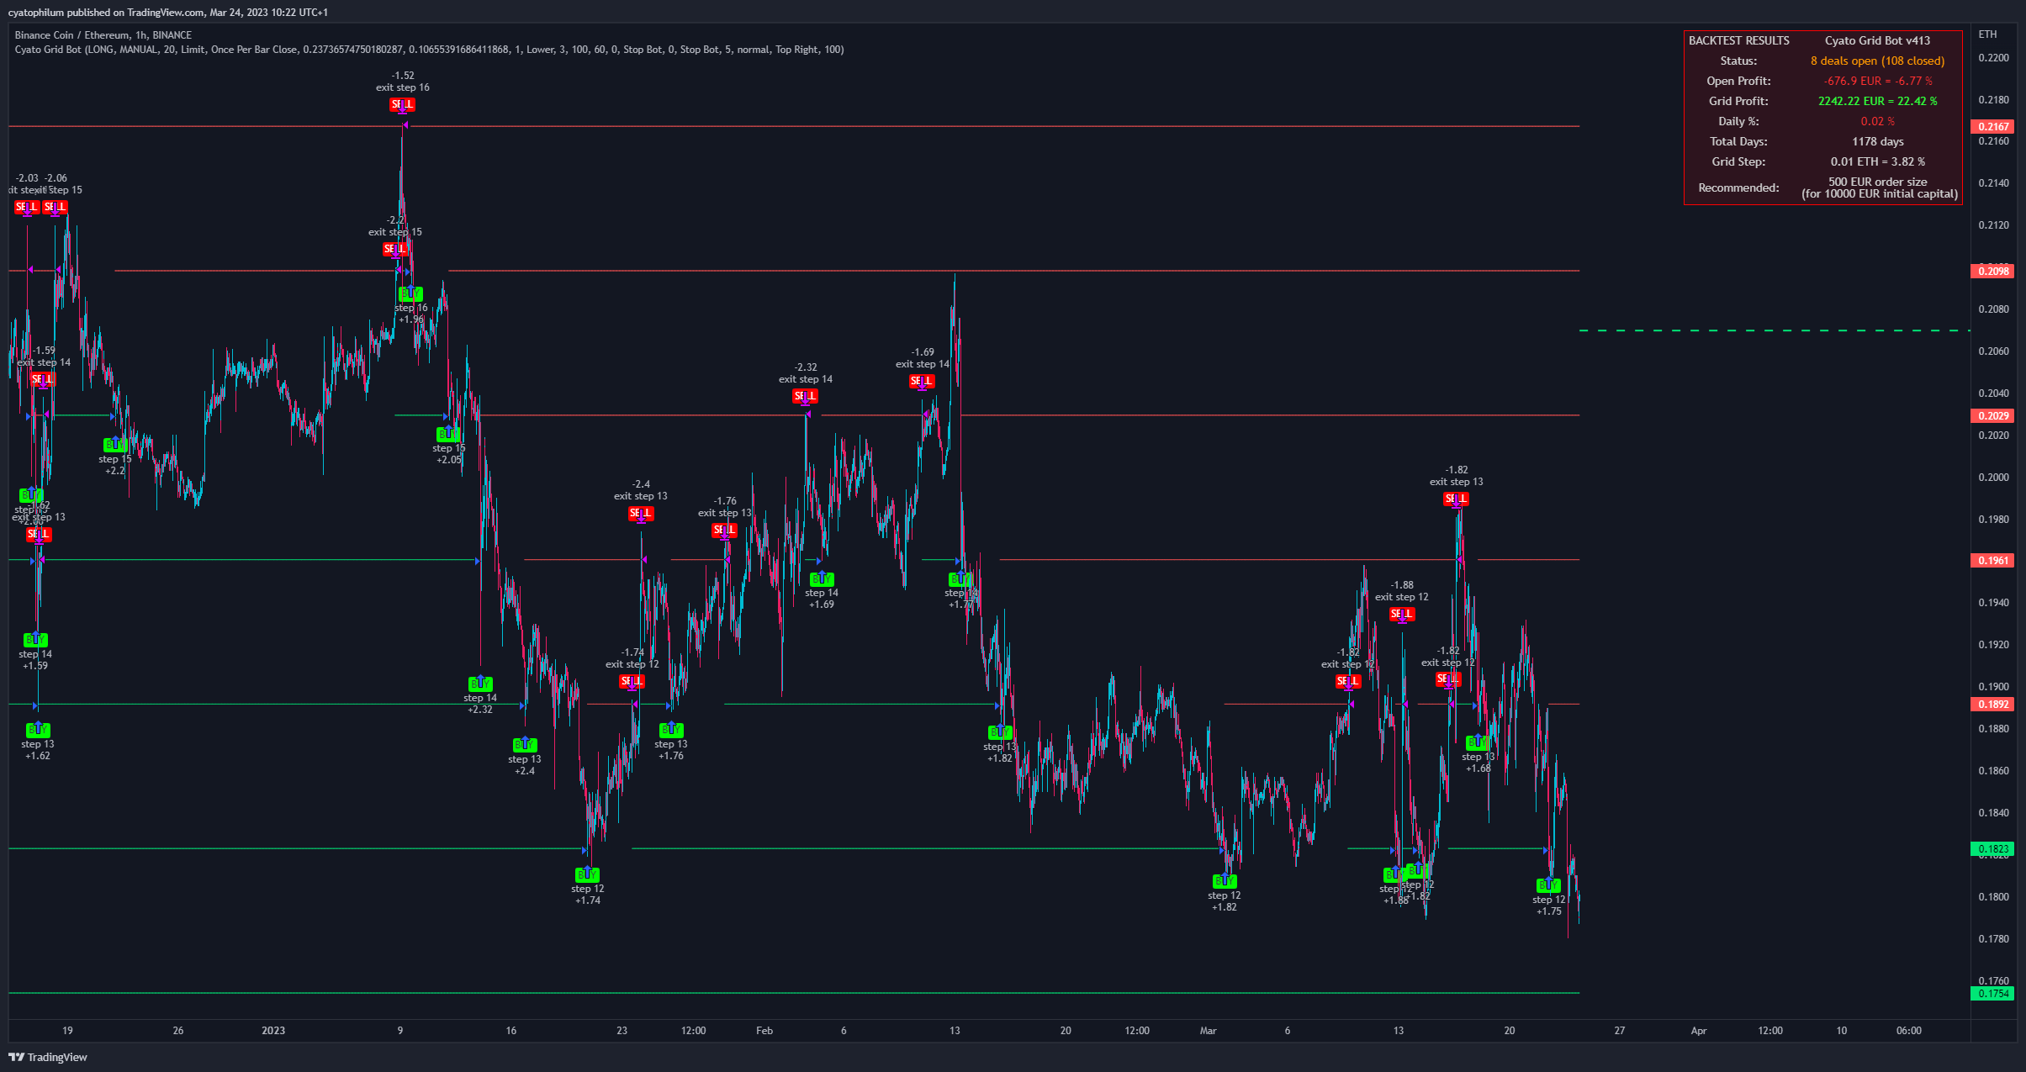
Task: Select the SELL marker with -1.59 exit step 14
Action: tap(43, 379)
